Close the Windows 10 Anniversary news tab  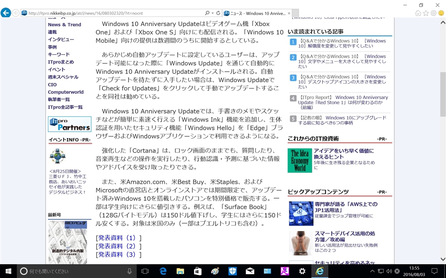(x=289, y=13)
